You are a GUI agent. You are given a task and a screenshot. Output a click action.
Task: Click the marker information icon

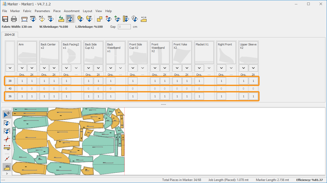(x=135, y=19)
